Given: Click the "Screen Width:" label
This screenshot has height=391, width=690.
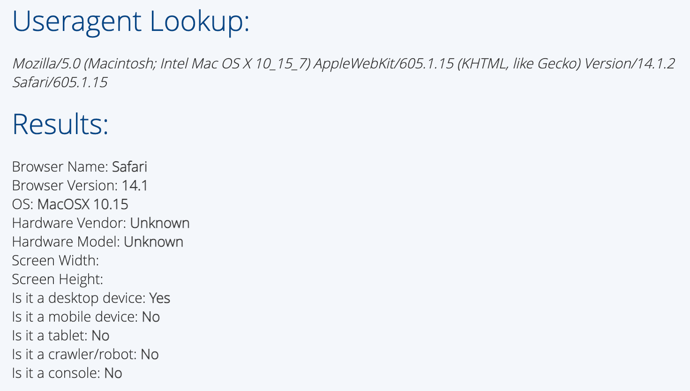Looking at the screenshot, I should point(55,261).
